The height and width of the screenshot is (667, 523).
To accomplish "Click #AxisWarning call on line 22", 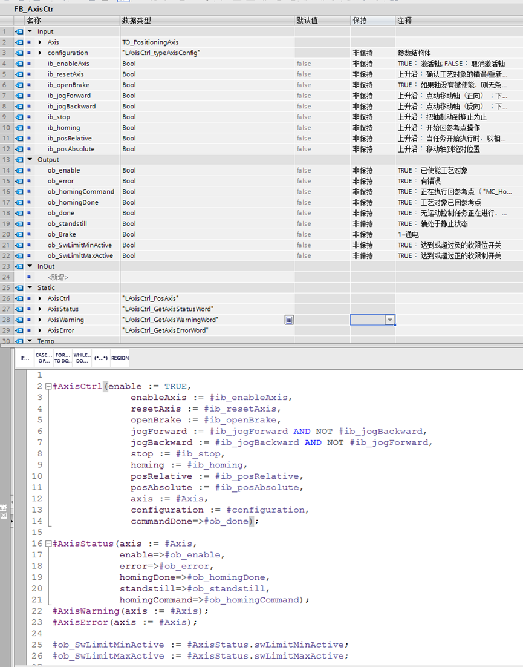I will 86,611.
